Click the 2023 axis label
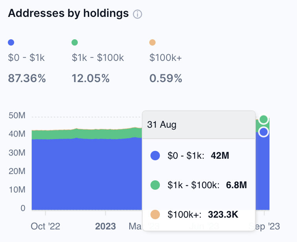 106,227
